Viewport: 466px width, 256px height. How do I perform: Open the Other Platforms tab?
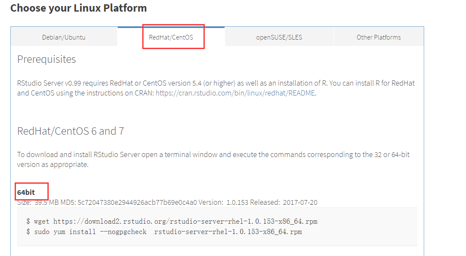[378, 37]
